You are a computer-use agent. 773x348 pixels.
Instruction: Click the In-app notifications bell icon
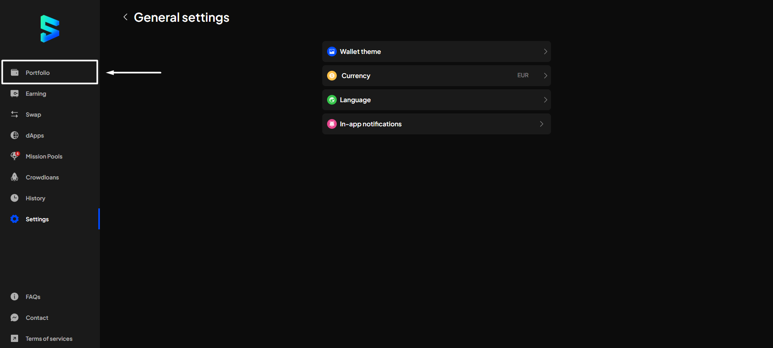click(332, 124)
